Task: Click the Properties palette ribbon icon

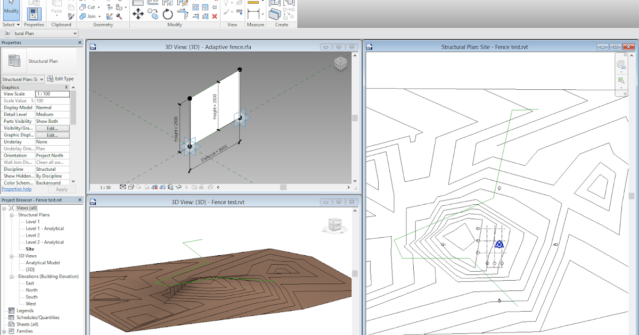Action: click(34, 13)
